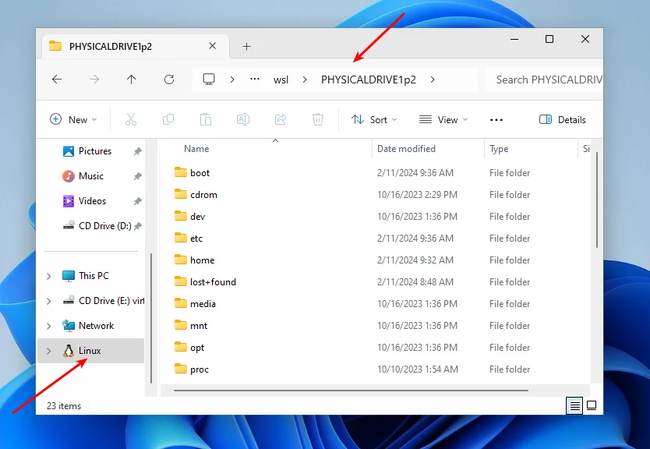Viewport: 650px width, 449px height.
Task: Click the Back navigation arrow
Action: click(56, 80)
